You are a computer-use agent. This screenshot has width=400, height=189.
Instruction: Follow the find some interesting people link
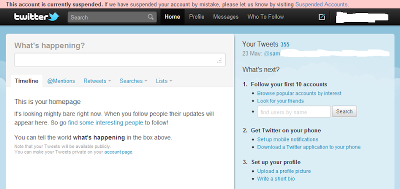pos(105,122)
